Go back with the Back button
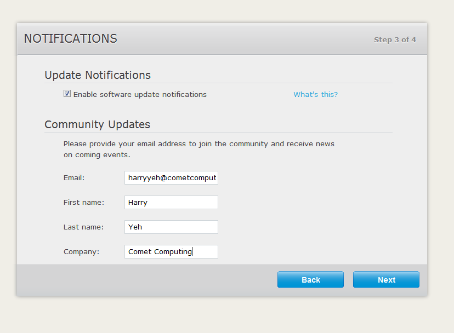The image size is (454, 333). click(x=310, y=279)
